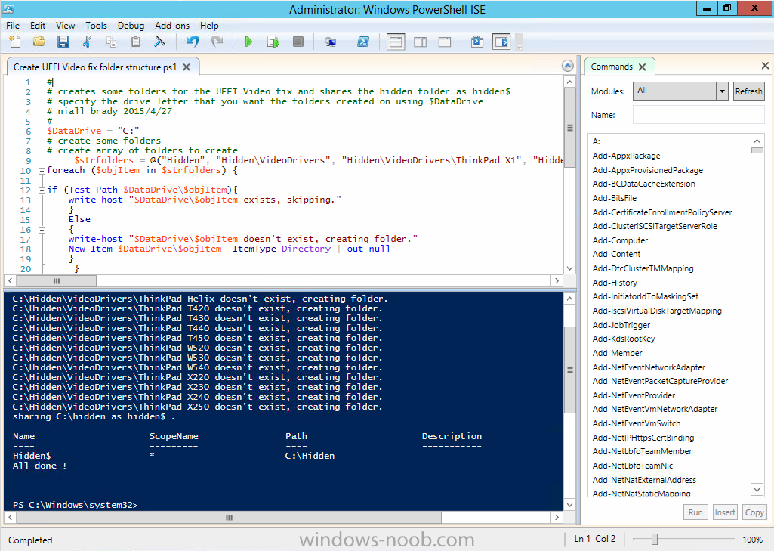The height and width of the screenshot is (551, 774).
Task: Click the Insert command button
Action: [725, 512]
